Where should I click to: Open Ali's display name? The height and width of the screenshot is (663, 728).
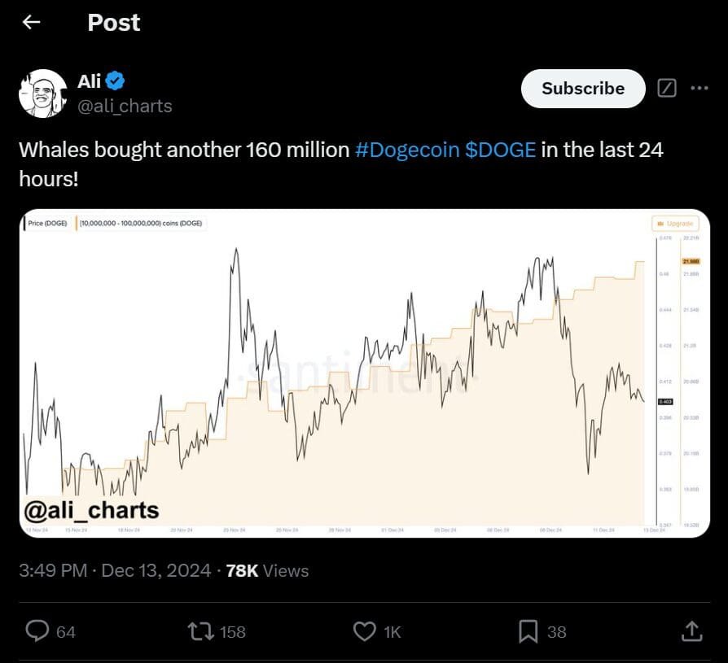(x=91, y=81)
